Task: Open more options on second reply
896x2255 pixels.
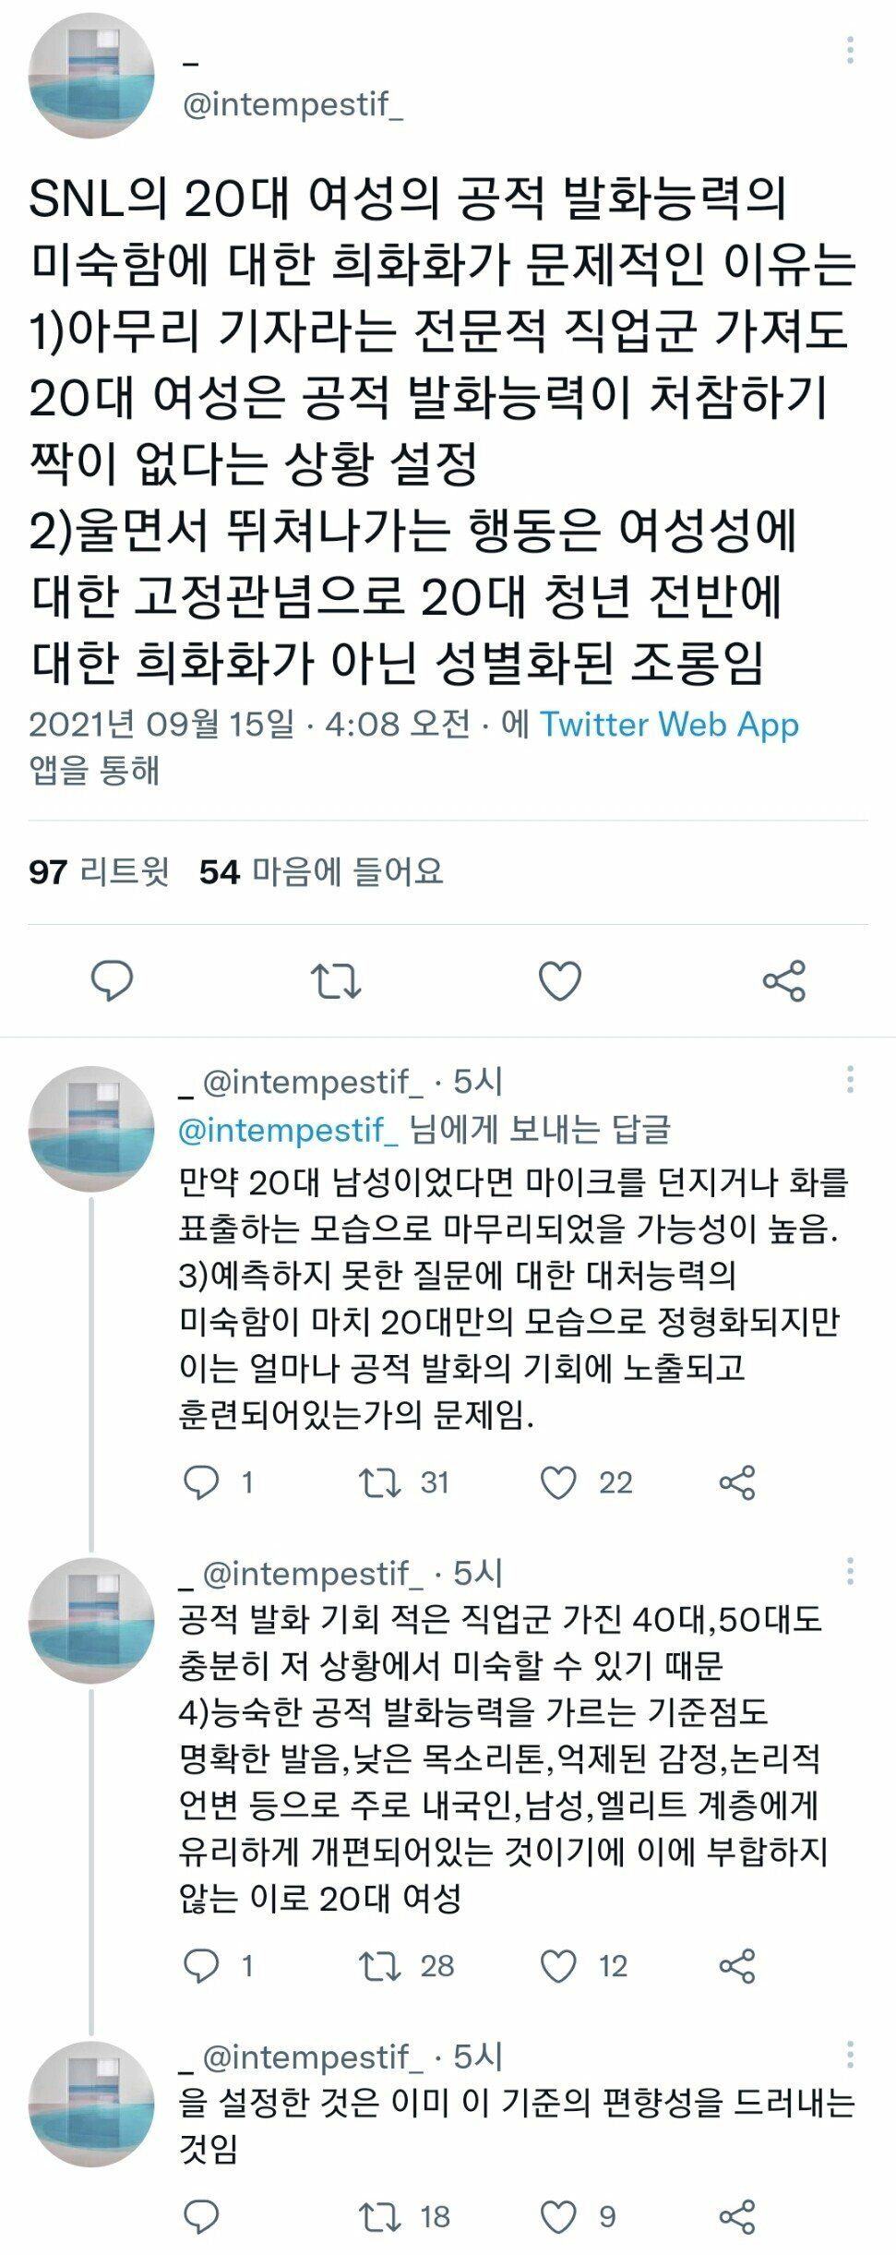Action: tap(850, 1571)
